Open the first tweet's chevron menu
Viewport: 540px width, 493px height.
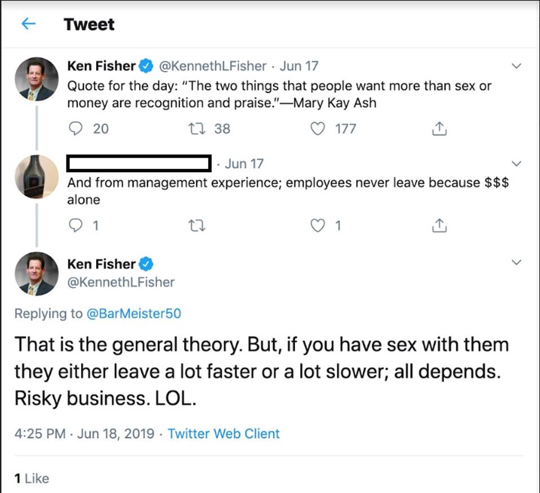click(516, 66)
